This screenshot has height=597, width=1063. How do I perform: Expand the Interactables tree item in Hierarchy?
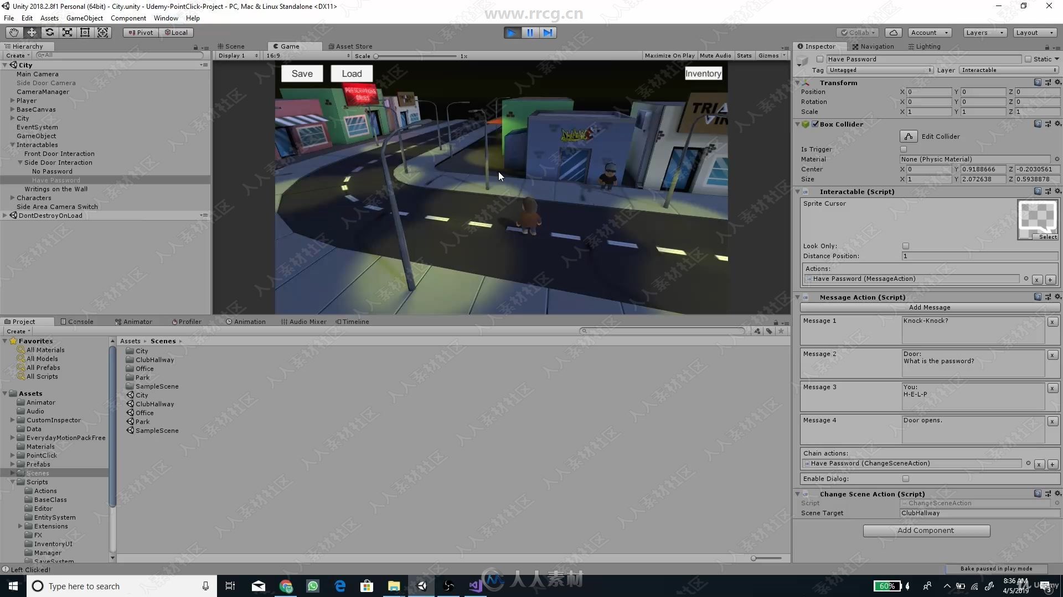click(x=12, y=144)
